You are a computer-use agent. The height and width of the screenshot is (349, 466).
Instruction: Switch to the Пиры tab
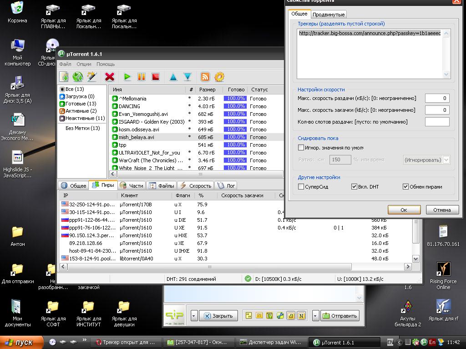[103, 185]
